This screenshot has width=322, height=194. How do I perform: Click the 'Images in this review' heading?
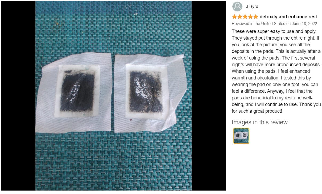[260, 122]
